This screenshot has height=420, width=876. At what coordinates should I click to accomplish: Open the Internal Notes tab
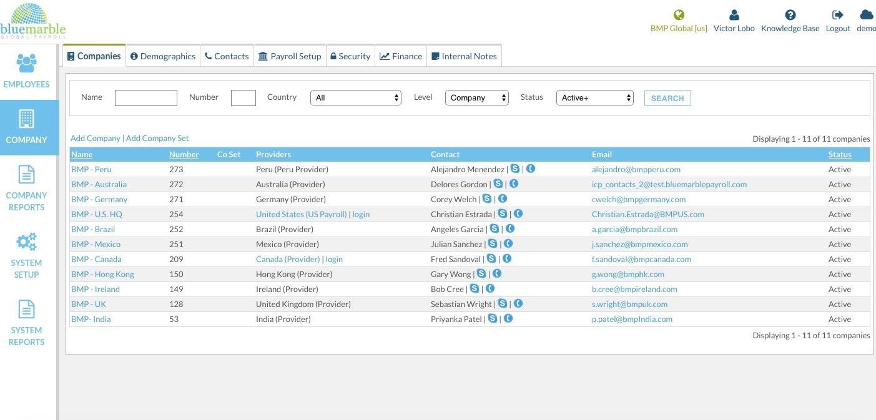coord(465,56)
